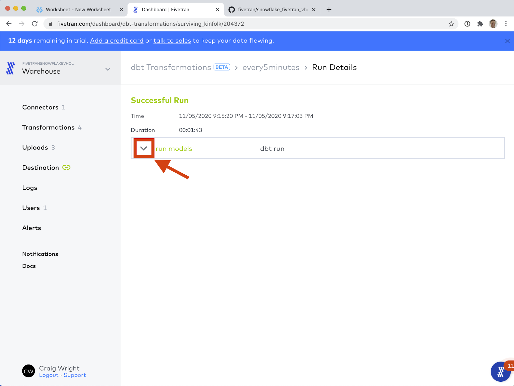
Task: Click the Chrome profile picture icon
Action: click(x=493, y=24)
